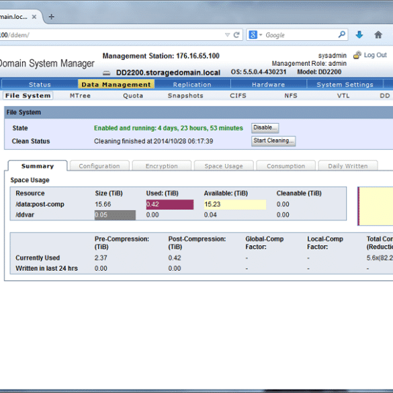Screen dimensions: 393x393
Task: Click the sysadmin username text
Action: [x=333, y=55]
